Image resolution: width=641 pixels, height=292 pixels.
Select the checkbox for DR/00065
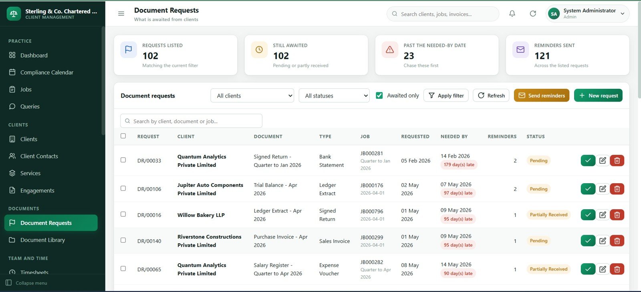[x=123, y=269]
